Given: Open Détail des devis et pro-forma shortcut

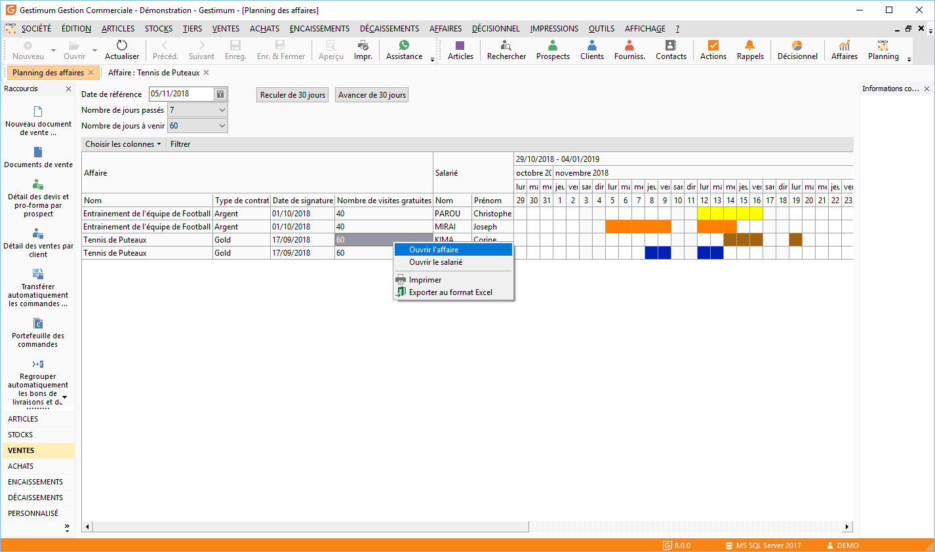Looking at the screenshot, I should (38, 198).
